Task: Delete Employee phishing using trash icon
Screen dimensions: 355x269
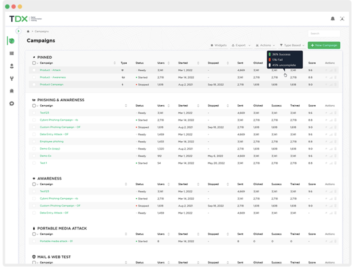Action: 335,142
